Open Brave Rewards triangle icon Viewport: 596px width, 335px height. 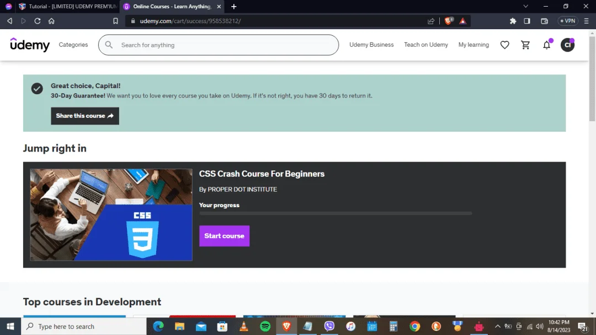[462, 21]
